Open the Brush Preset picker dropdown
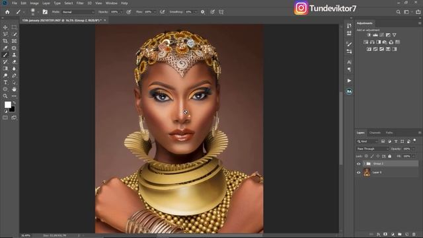The height and width of the screenshot is (238, 423). (38, 12)
